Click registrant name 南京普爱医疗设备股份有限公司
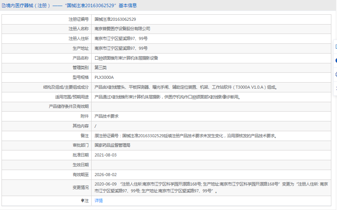Image resolution: width=337 pixels, height=210 pixels. pos(122,29)
